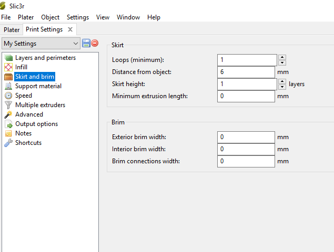Viewport: 334px width, 252px height.
Task: Click the Layers and perimeters green icon
Action: tap(8, 58)
